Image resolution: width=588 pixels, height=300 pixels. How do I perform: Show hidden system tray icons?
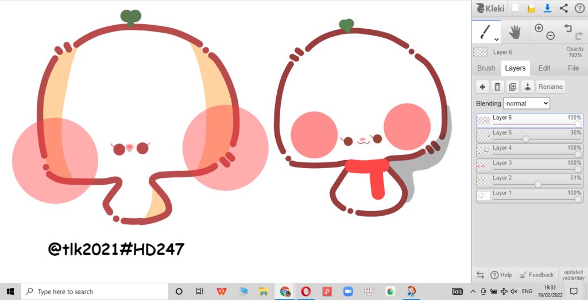(473, 291)
